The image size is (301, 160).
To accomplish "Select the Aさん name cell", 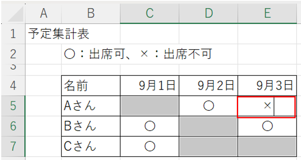I will (x=91, y=106).
